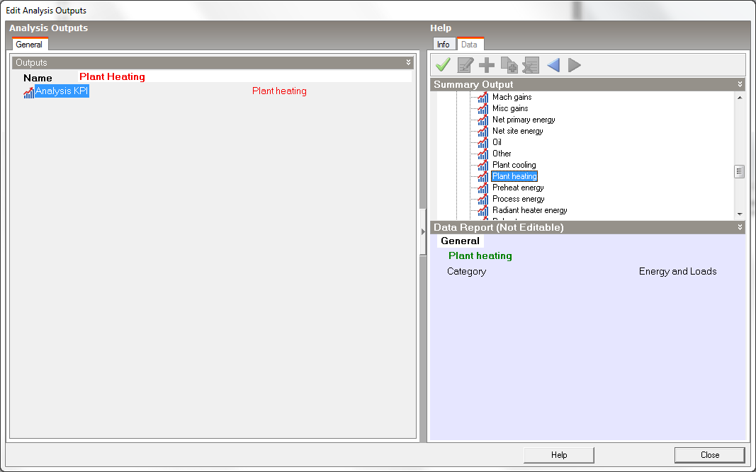Click the plus add new item icon

click(487, 65)
